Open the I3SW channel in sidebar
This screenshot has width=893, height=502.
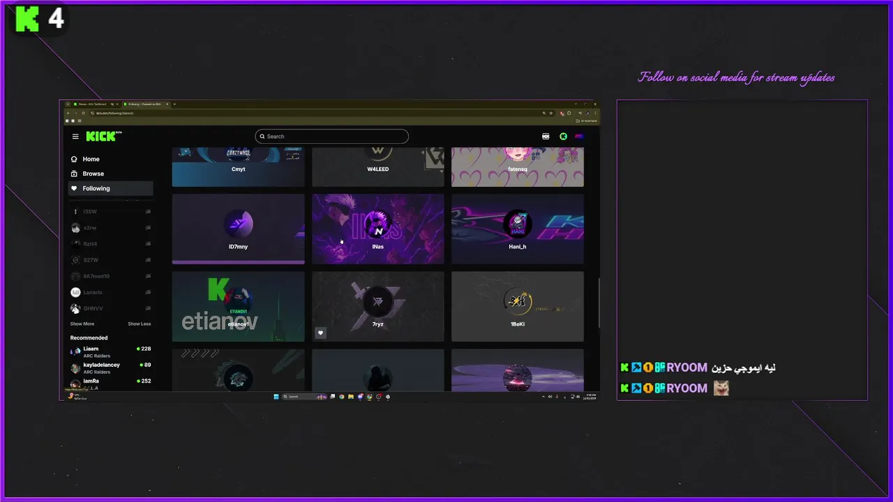(x=112, y=211)
